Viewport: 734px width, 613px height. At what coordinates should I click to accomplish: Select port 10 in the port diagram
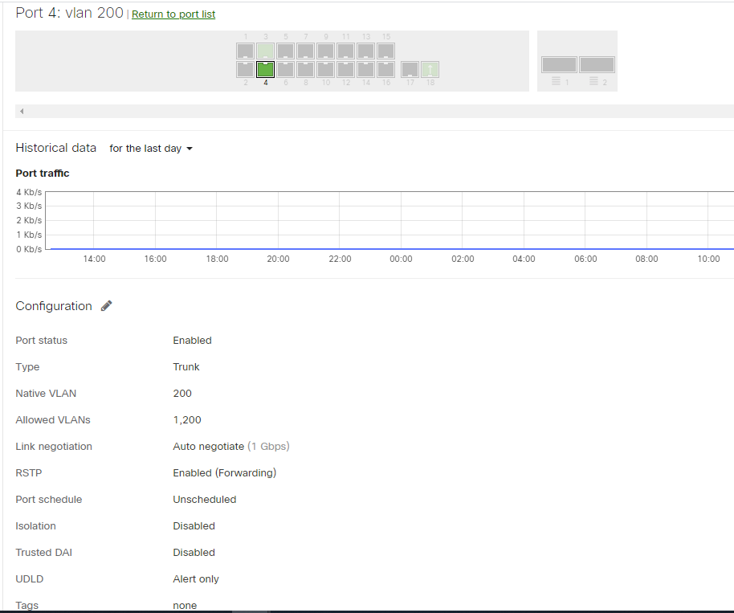click(x=325, y=70)
